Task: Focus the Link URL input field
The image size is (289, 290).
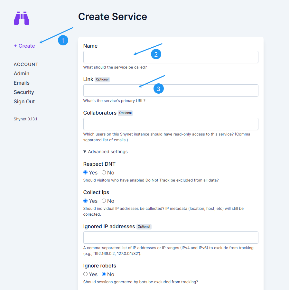Action: pos(171,90)
